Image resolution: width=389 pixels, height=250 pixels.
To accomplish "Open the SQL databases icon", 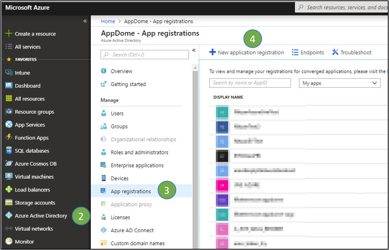I will click(9, 151).
